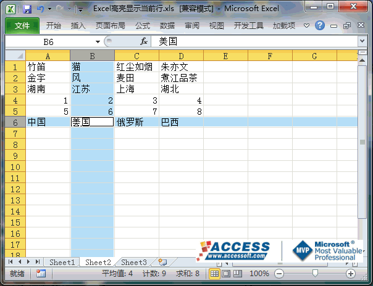Screen dimensions: 373x286
Task: Open the 公式 ribbon tab
Action: coord(143,25)
